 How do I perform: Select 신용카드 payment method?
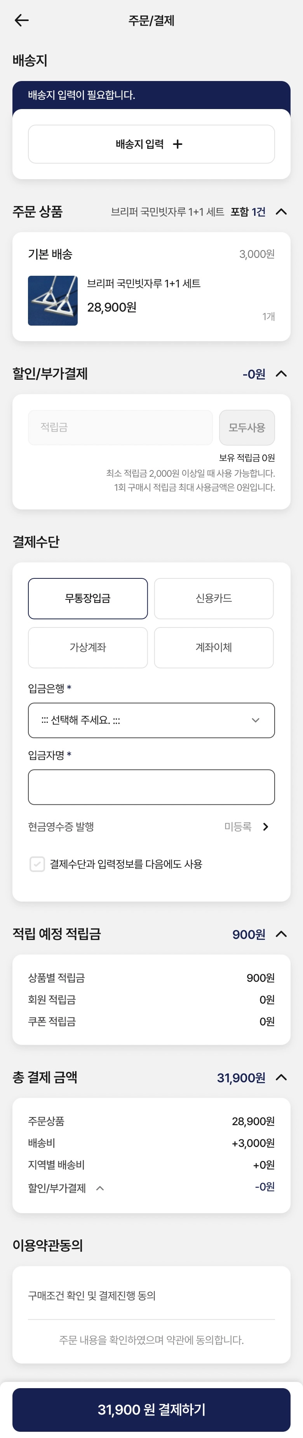click(x=214, y=598)
